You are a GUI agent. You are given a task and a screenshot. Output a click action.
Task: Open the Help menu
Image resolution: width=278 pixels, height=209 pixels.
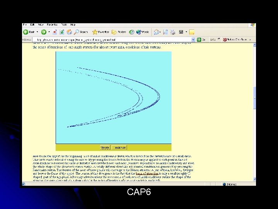click(x=73, y=25)
